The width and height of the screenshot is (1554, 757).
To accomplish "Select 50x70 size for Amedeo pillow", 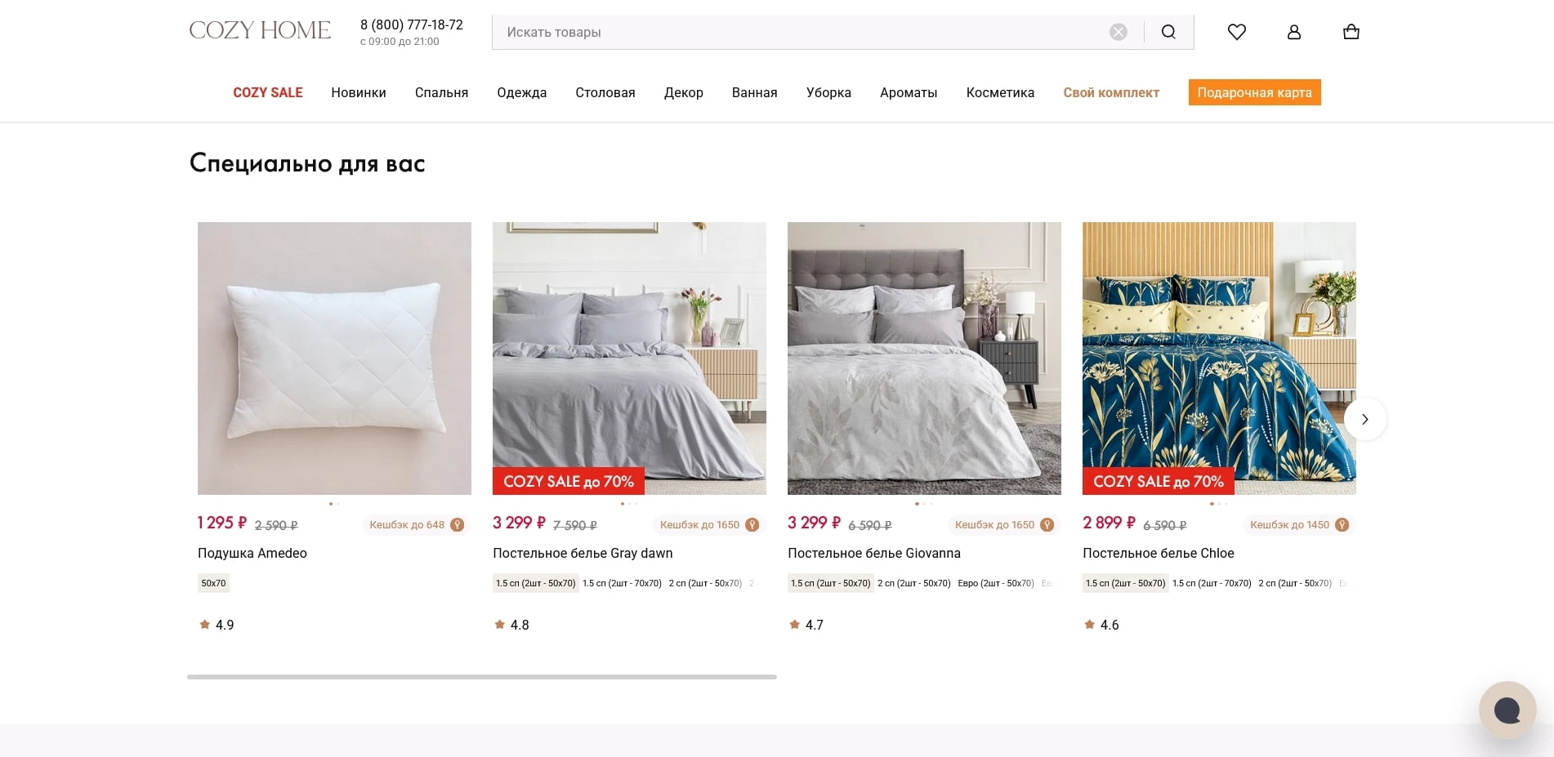I will 213,583.
